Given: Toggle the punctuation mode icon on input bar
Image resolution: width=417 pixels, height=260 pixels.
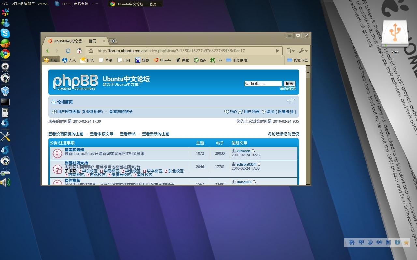Looking at the screenshot, I should (x=379, y=242).
